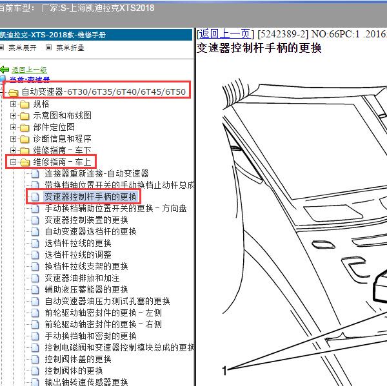The width and height of the screenshot is (387, 386).
Task: Expand the 诊断信息和程序 folder
Action: point(13,139)
